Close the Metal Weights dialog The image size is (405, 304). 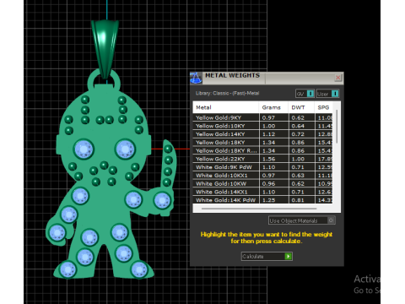[338, 78]
